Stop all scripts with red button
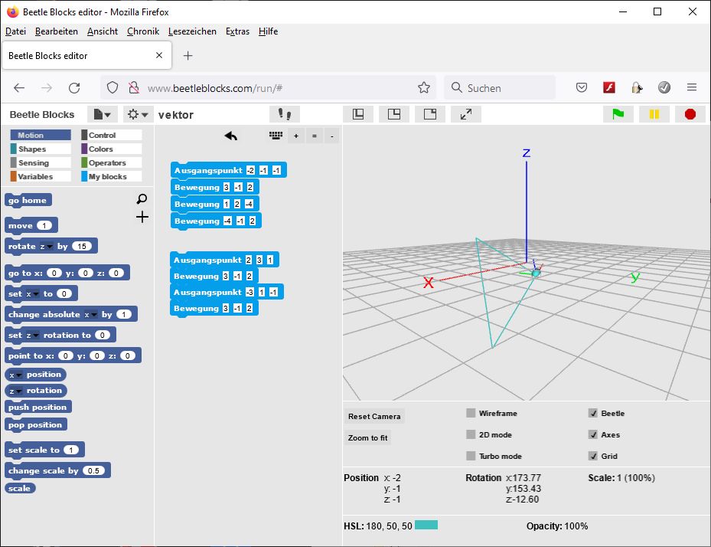The width and height of the screenshot is (711, 547). 690,114
